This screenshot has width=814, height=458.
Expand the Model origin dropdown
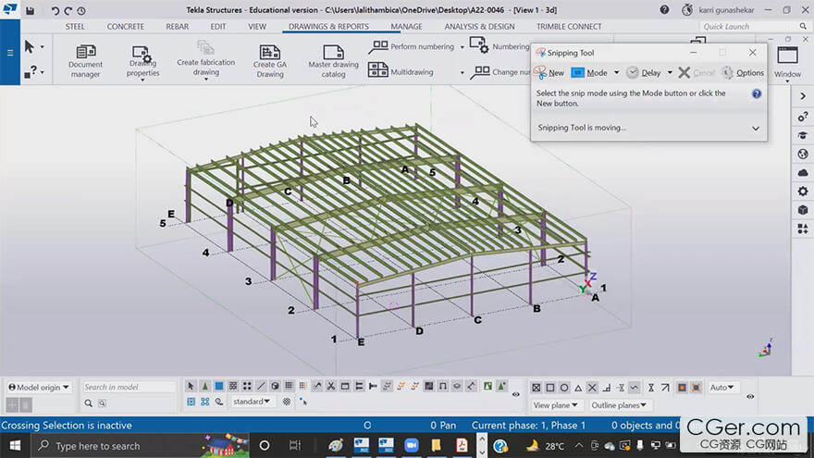coord(39,387)
